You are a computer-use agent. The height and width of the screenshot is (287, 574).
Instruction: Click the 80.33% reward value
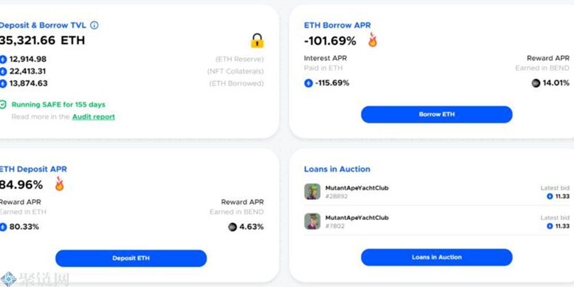(x=24, y=227)
